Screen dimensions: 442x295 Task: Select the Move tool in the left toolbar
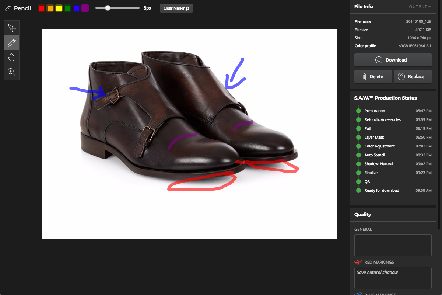[x=12, y=28]
